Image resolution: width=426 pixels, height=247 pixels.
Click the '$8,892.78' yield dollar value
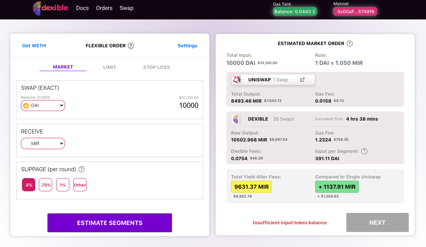click(x=243, y=196)
